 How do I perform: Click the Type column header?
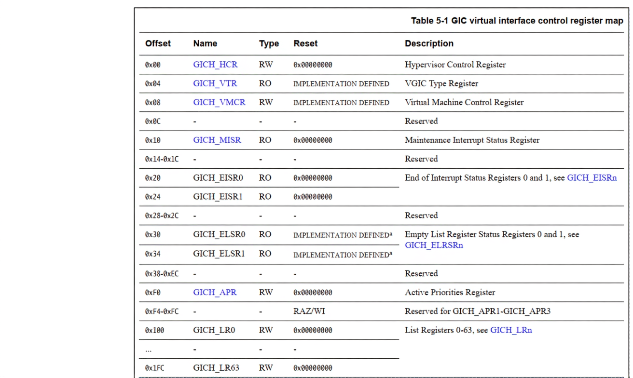[269, 43]
